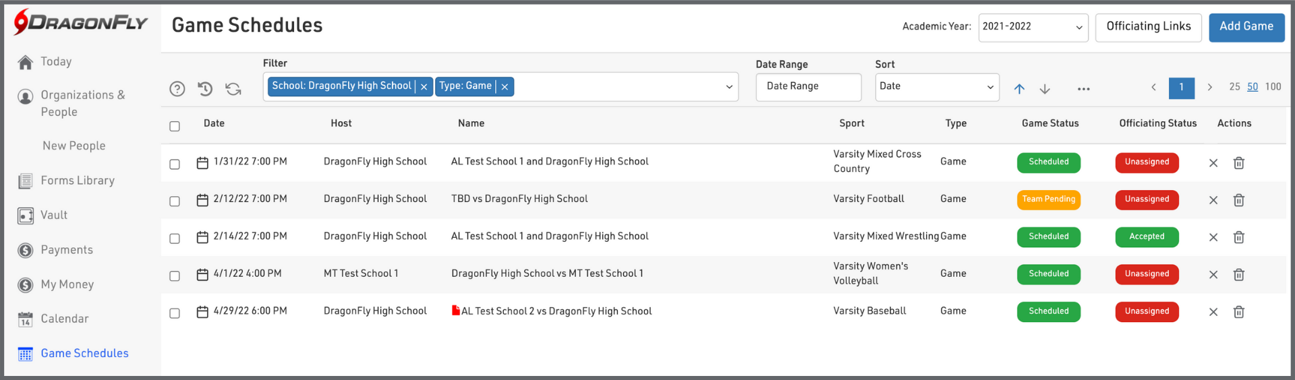Viewport: 1295px width, 380px height.
Task: Select the checkbox for Varsity Mixed Wrestling game
Action: [175, 239]
